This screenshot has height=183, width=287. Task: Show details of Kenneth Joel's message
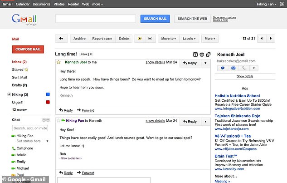click(155, 62)
